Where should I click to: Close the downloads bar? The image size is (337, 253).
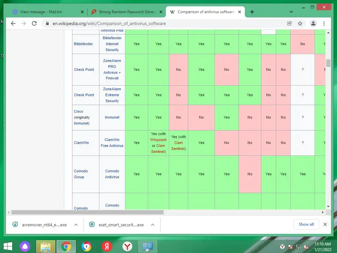tap(325, 224)
